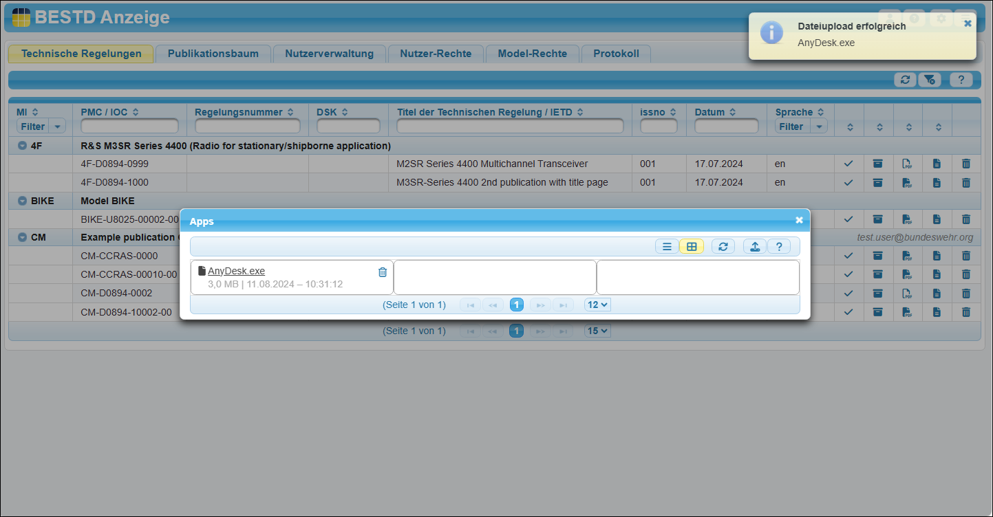
Task: Select grid view in Apps dialog
Action: (x=692, y=247)
